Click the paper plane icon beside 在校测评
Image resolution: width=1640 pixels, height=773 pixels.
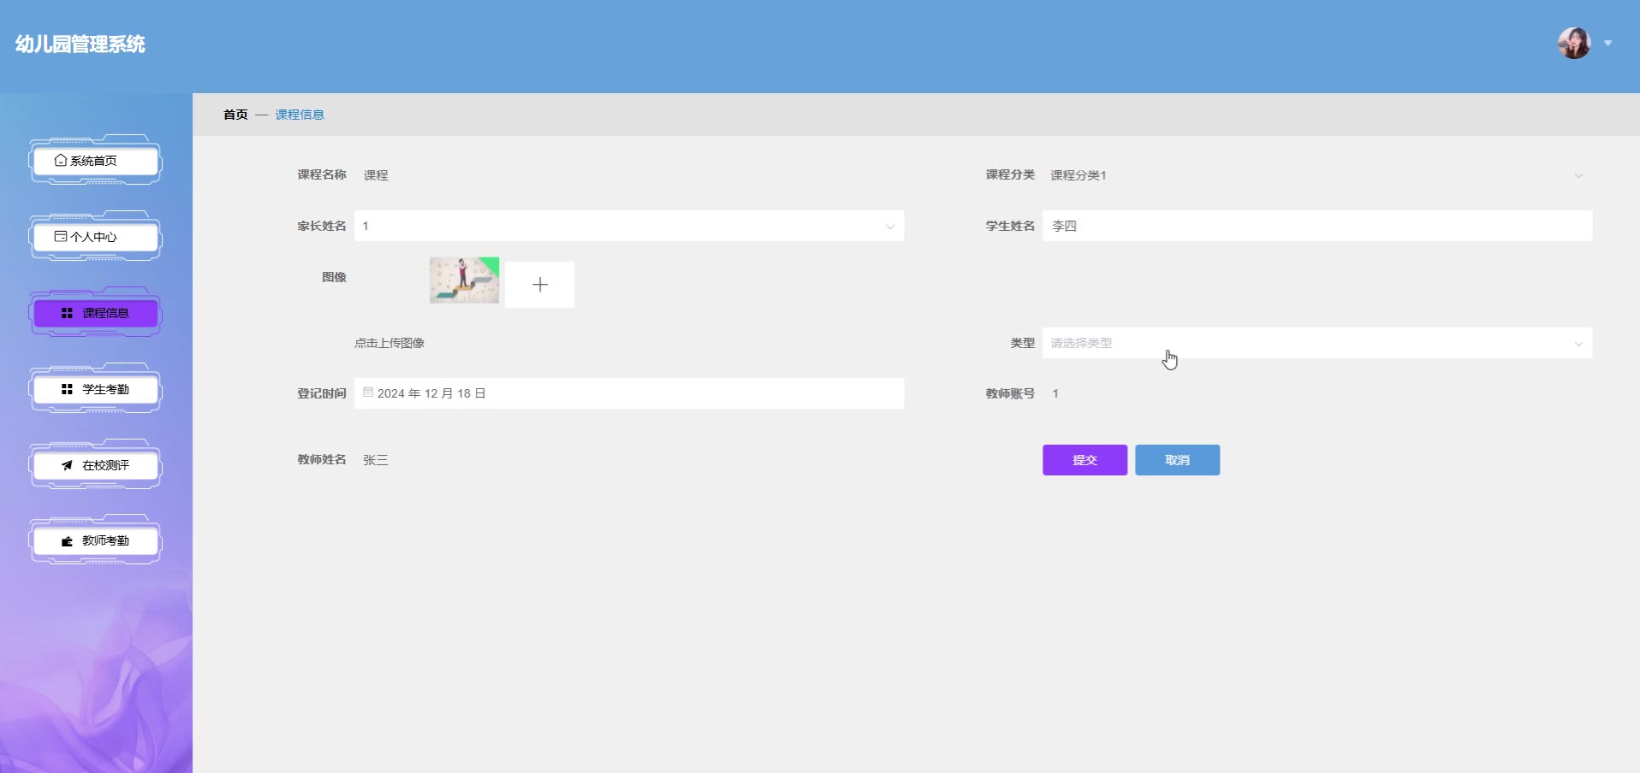pyautogui.click(x=67, y=465)
